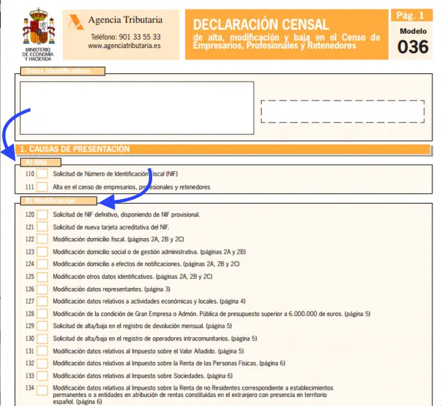Select box 122 Modificación domicilio fiscal
This screenshot has width=441, height=406.
click(42, 239)
